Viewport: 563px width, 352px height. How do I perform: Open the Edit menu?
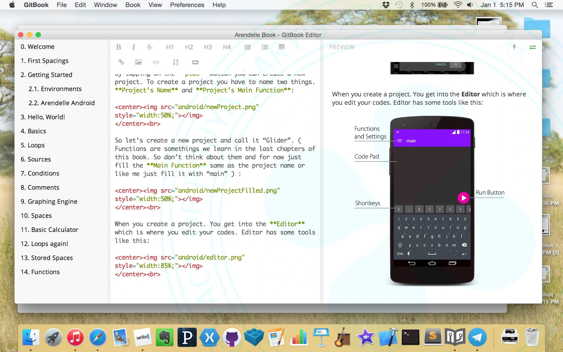point(80,5)
